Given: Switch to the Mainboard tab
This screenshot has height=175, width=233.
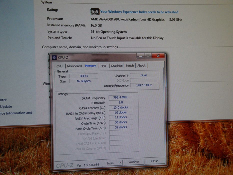Looking at the screenshot, I should coord(74,66).
